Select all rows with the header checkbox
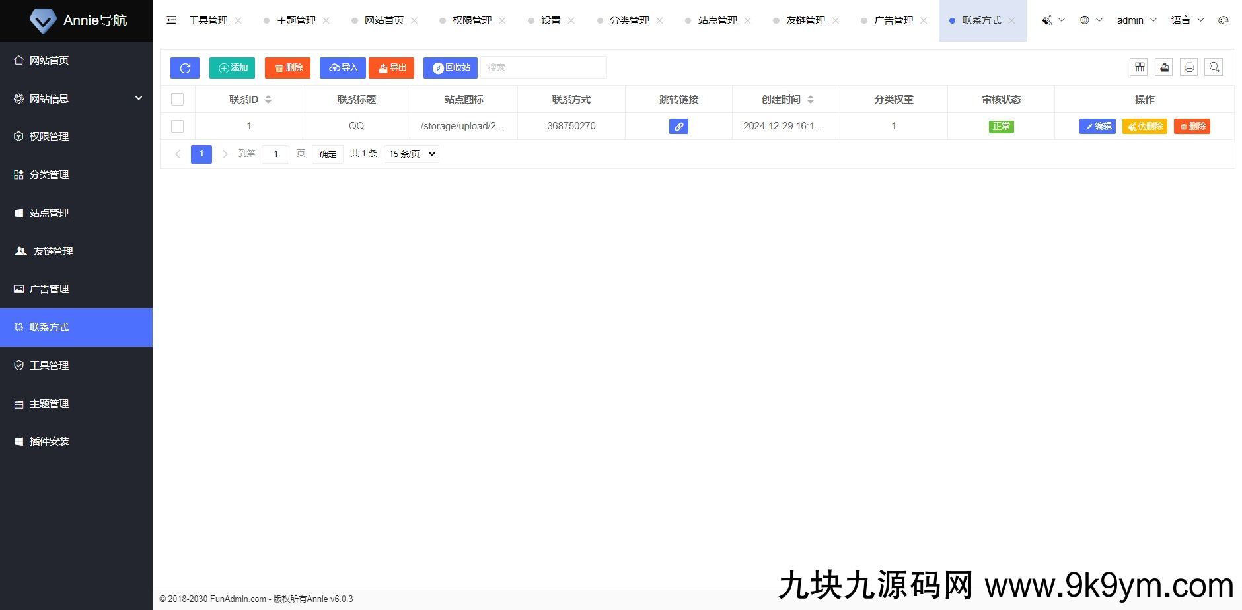This screenshot has width=1242, height=610. 177,100
